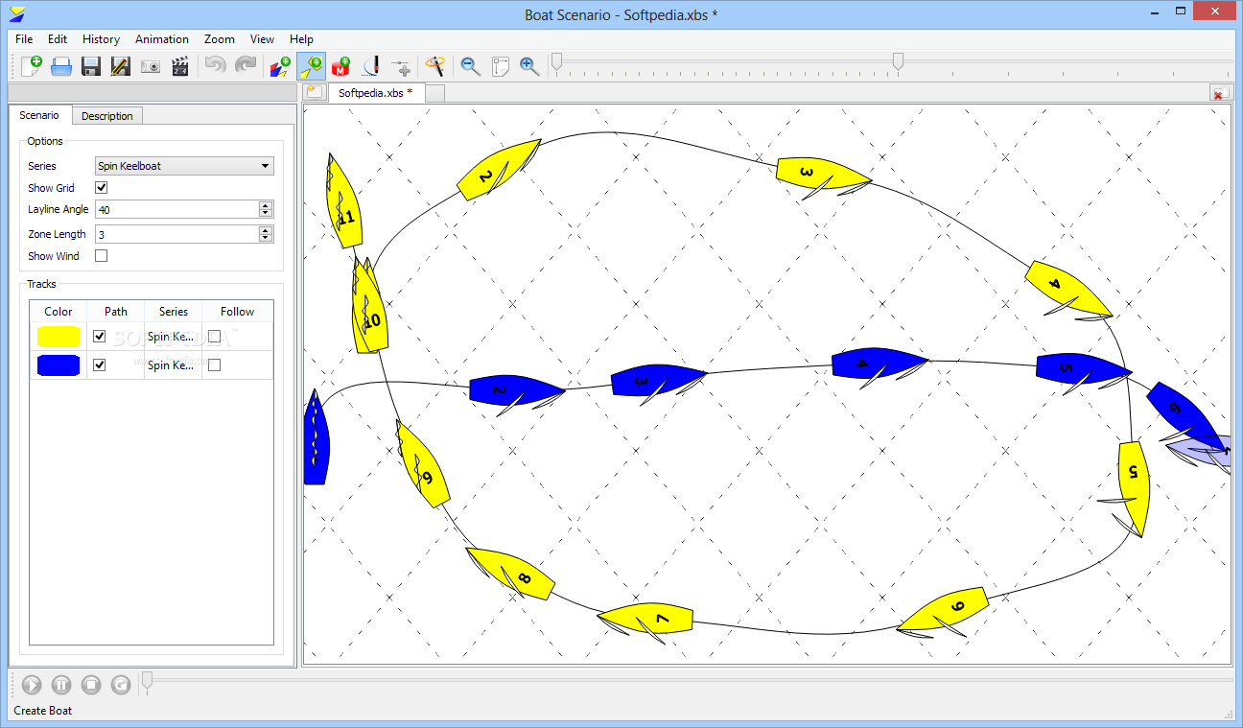Click the Zoom In magnifier icon
Viewport: 1243px width, 728px height.
529,66
